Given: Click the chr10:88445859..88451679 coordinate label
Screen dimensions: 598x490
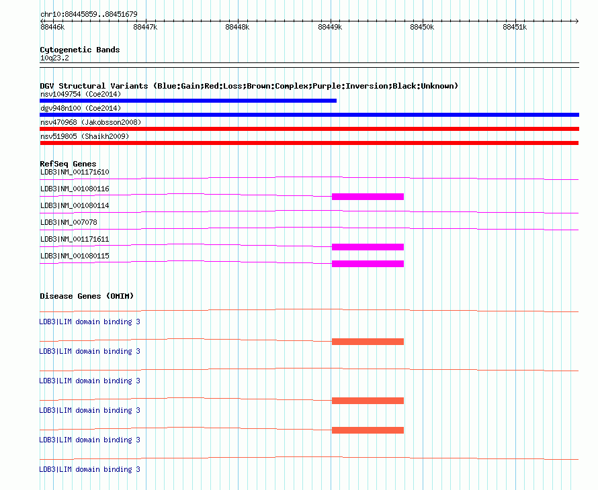Looking at the screenshot, I should click(89, 14).
